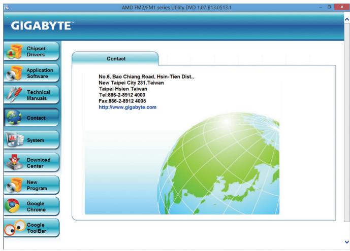This screenshot has height=251, width=350.
Task: Click the Technical Manuals tools icon
Action: [14, 95]
